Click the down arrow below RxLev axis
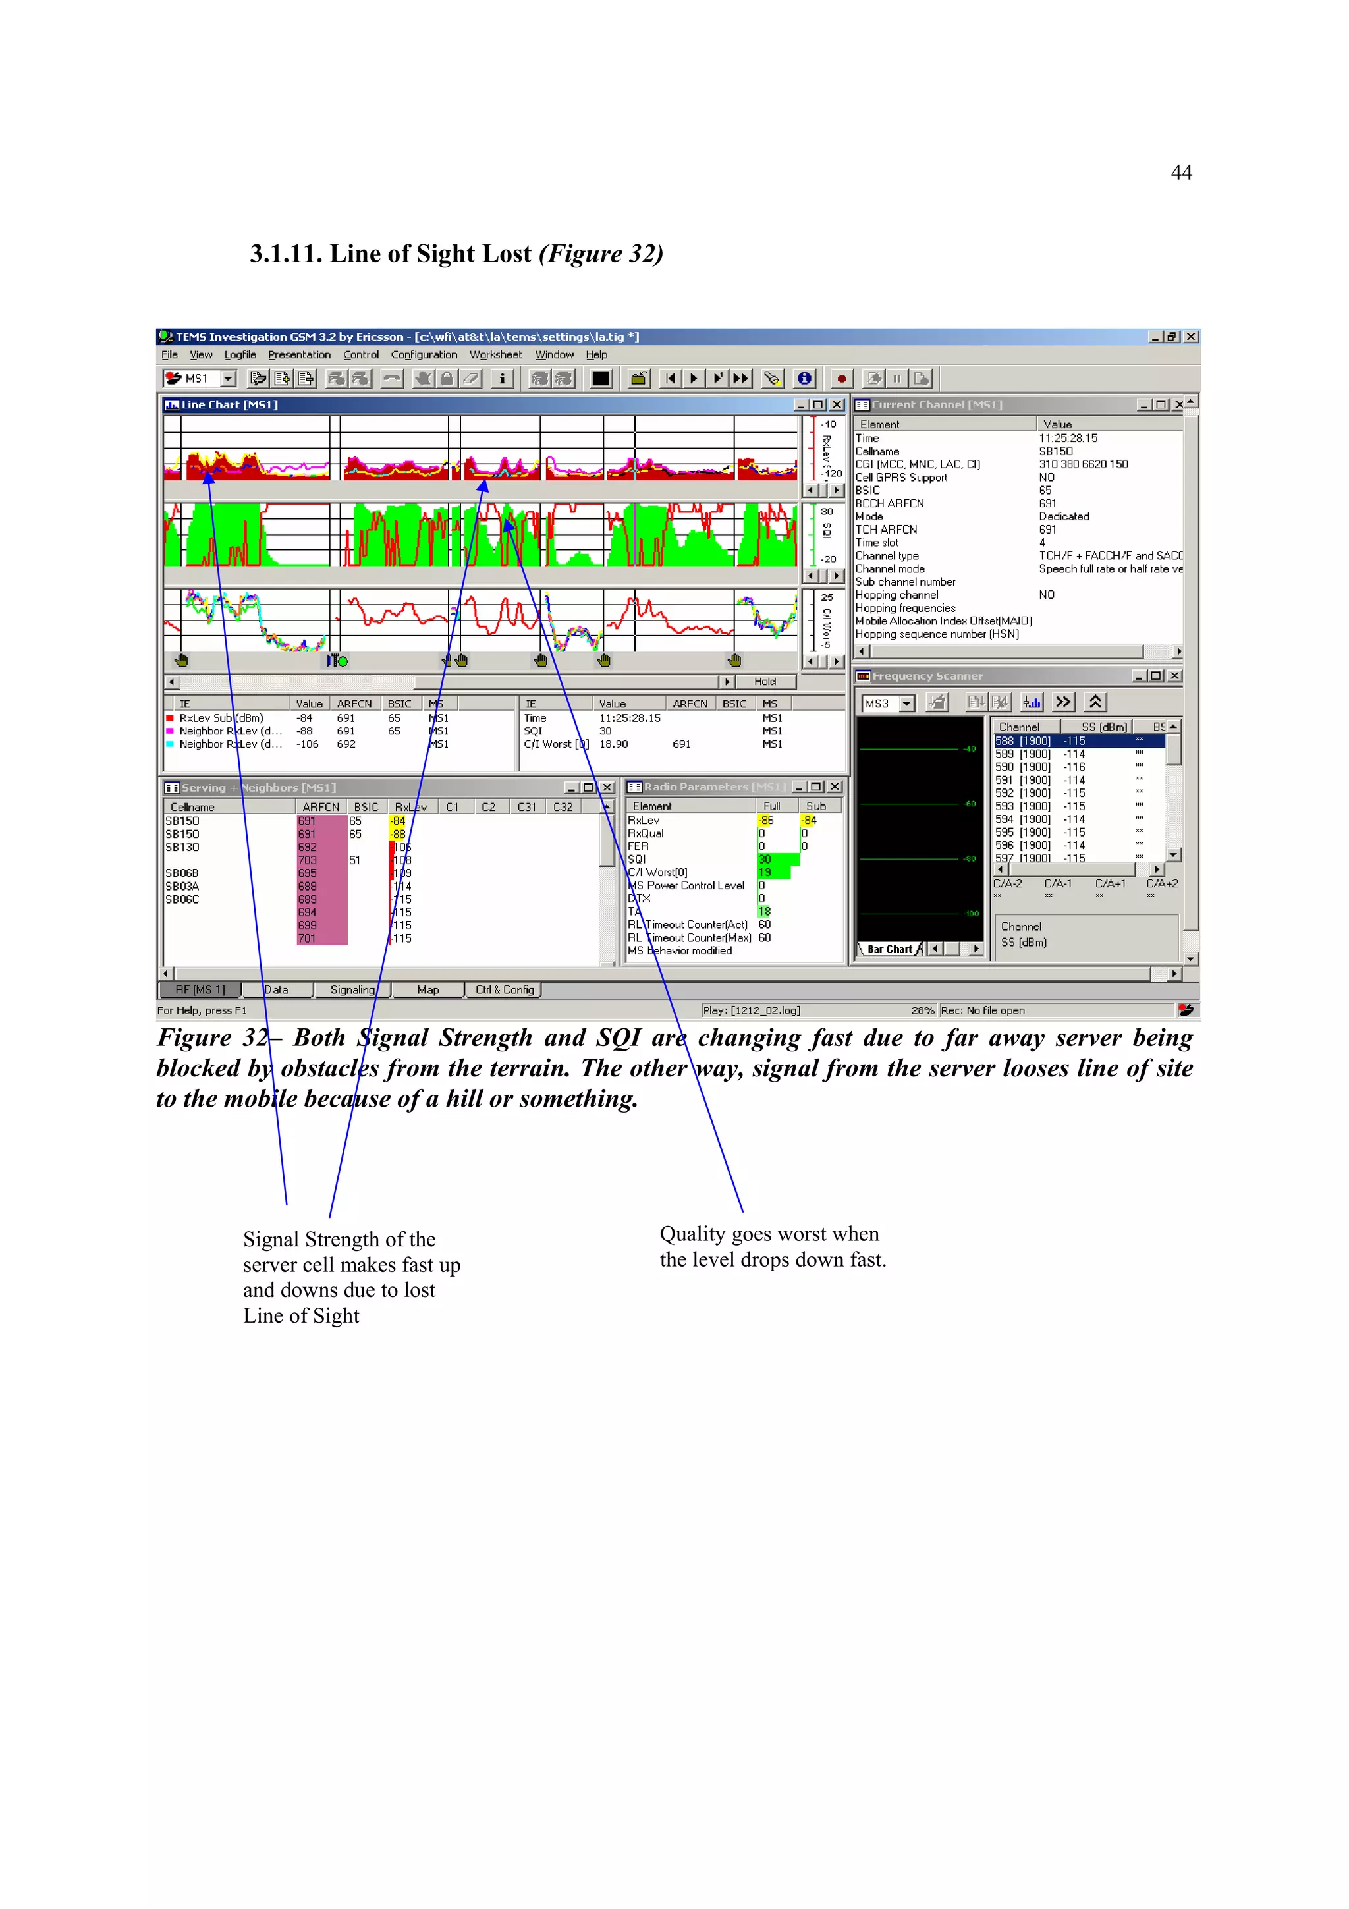Viewport: 1349px width, 1909px height. pyautogui.click(x=838, y=491)
